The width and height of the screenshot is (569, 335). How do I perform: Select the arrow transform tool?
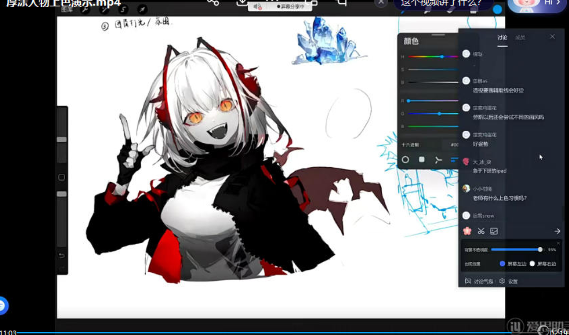coord(142,9)
